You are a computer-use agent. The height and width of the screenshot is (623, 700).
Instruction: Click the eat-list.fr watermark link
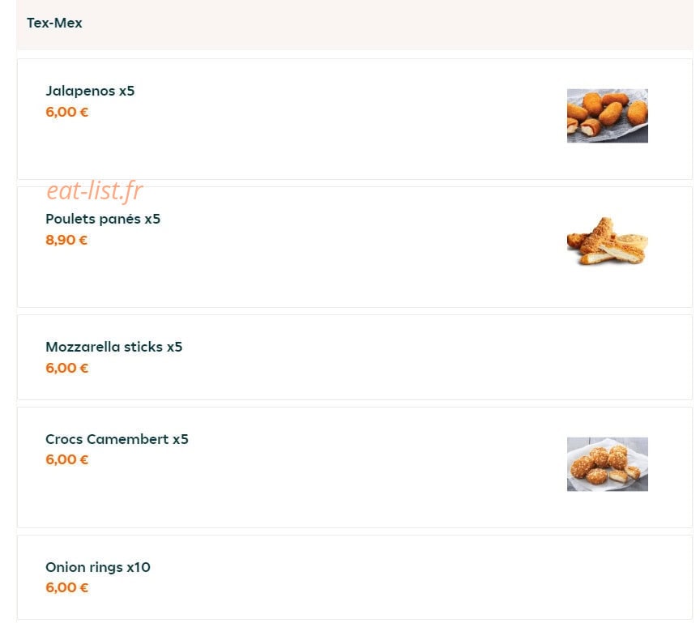95,190
